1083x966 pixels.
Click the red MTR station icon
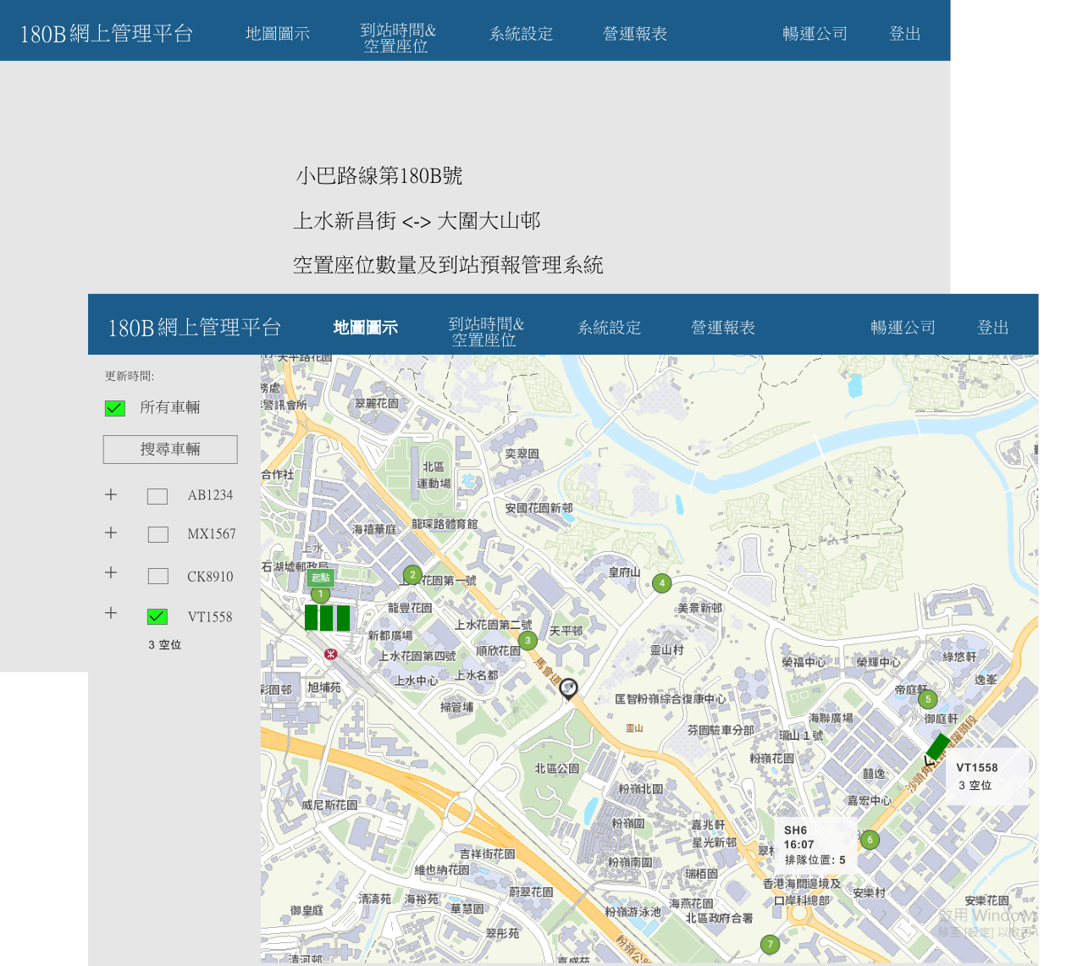(330, 654)
